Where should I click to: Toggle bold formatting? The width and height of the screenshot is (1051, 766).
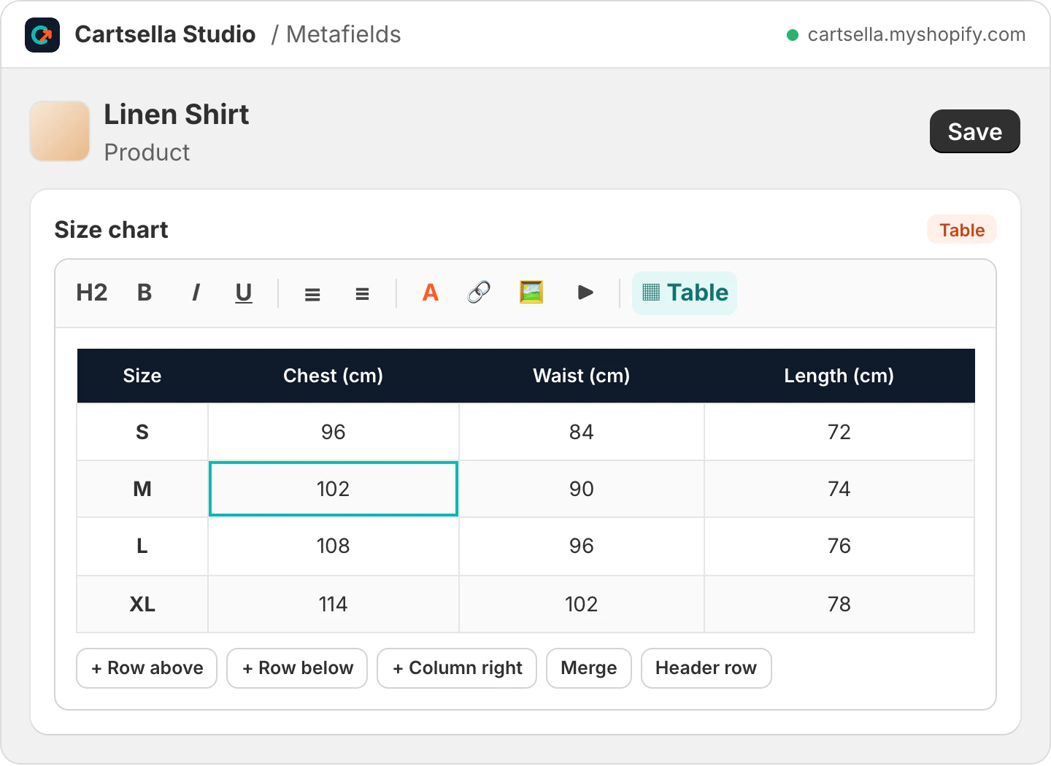click(x=145, y=293)
